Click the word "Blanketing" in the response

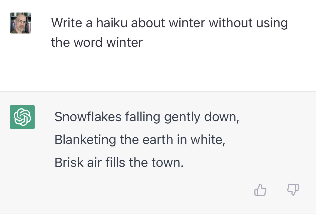click(x=85, y=140)
